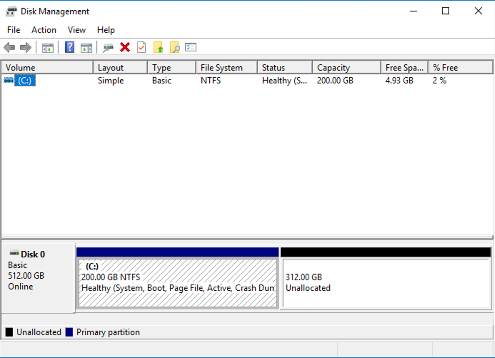The height and width of the screenshot is (358, 495).
Task: Toggle Show/Hide Console Tree icon
Action: click(47, 47)
